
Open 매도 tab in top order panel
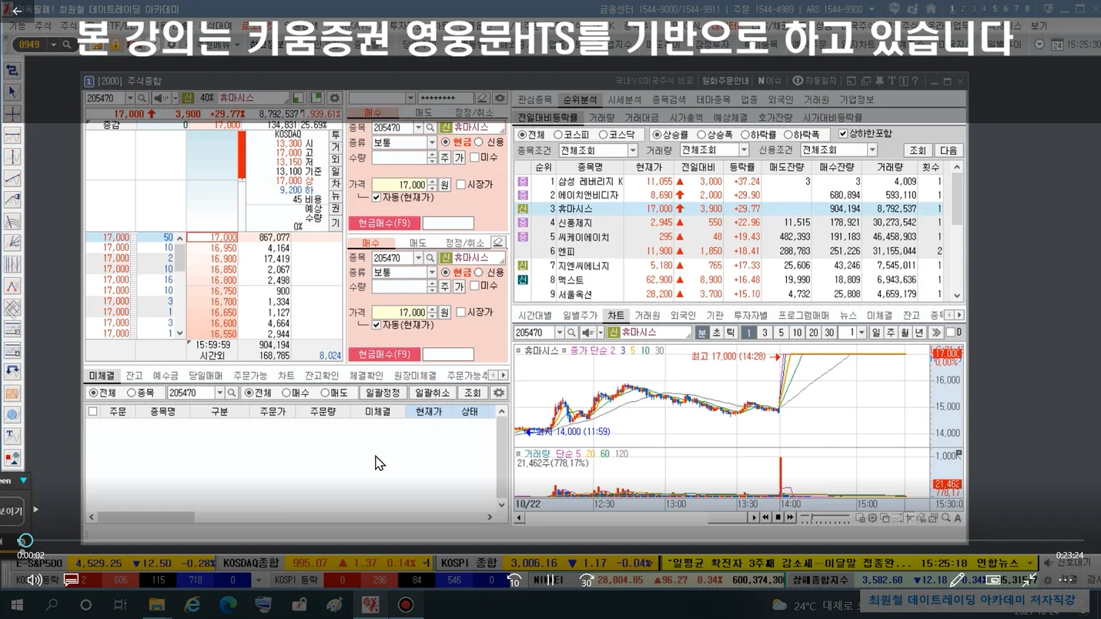click(x=422, y=112)
